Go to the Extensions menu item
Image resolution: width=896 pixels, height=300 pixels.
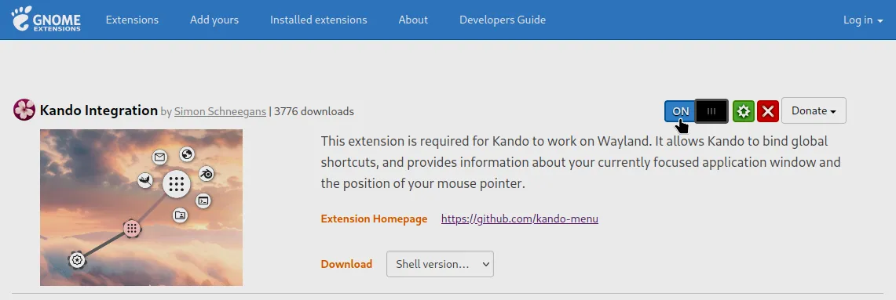(x=132, y=20)
